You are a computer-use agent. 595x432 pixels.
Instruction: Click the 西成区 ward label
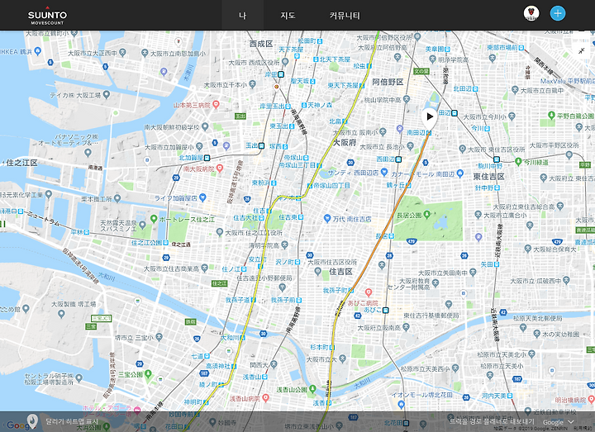(261, 44)
